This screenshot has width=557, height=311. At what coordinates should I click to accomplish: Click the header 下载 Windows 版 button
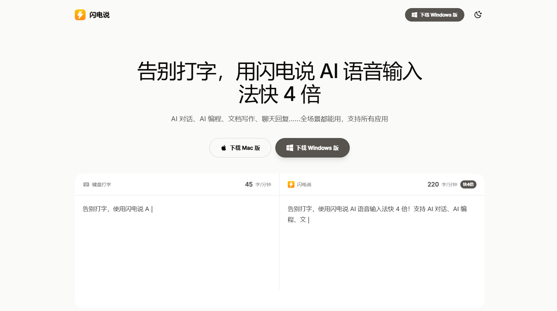[x=434, y=15]
